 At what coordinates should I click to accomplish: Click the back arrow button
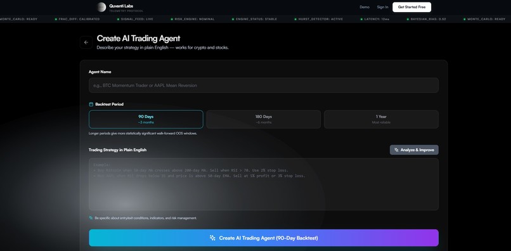click(x=86, y=42)
